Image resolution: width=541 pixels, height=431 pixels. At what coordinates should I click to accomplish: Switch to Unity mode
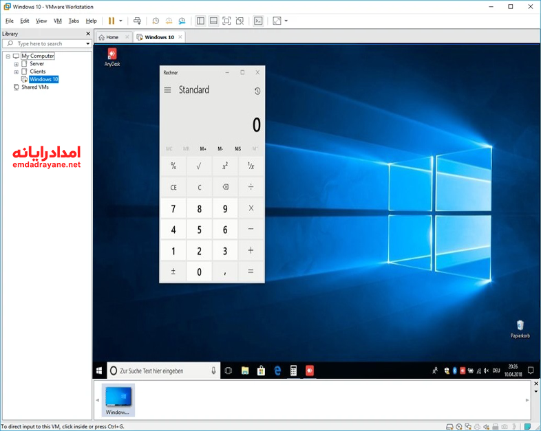coord(240,21)
